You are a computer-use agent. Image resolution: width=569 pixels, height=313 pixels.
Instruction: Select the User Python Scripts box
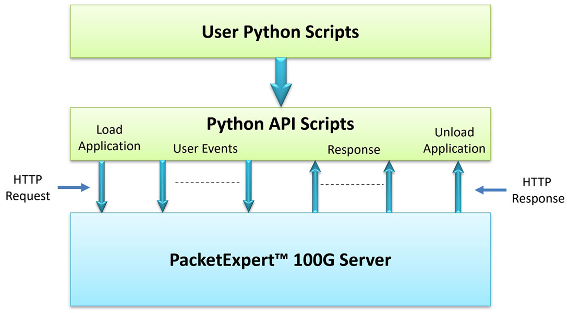pyautogui.click(x=281, y=31)
